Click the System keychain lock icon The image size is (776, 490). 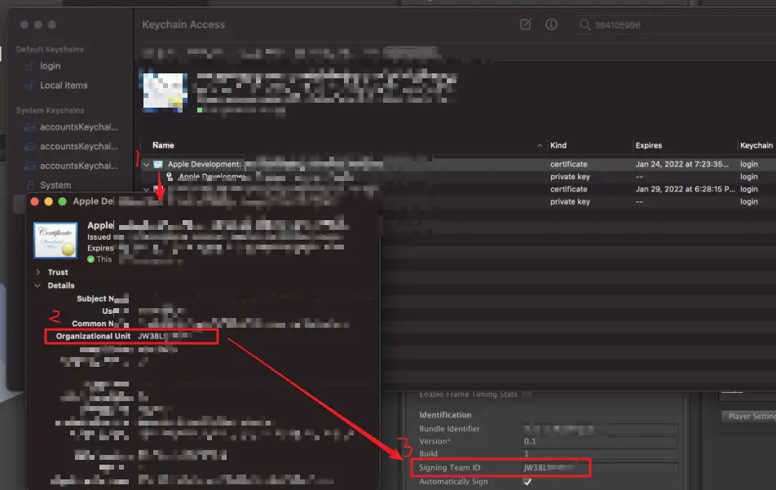click(29, 185)
